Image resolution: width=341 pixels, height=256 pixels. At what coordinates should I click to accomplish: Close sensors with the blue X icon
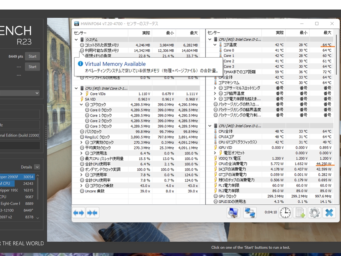pyautogui.click(x=329, y=212)
